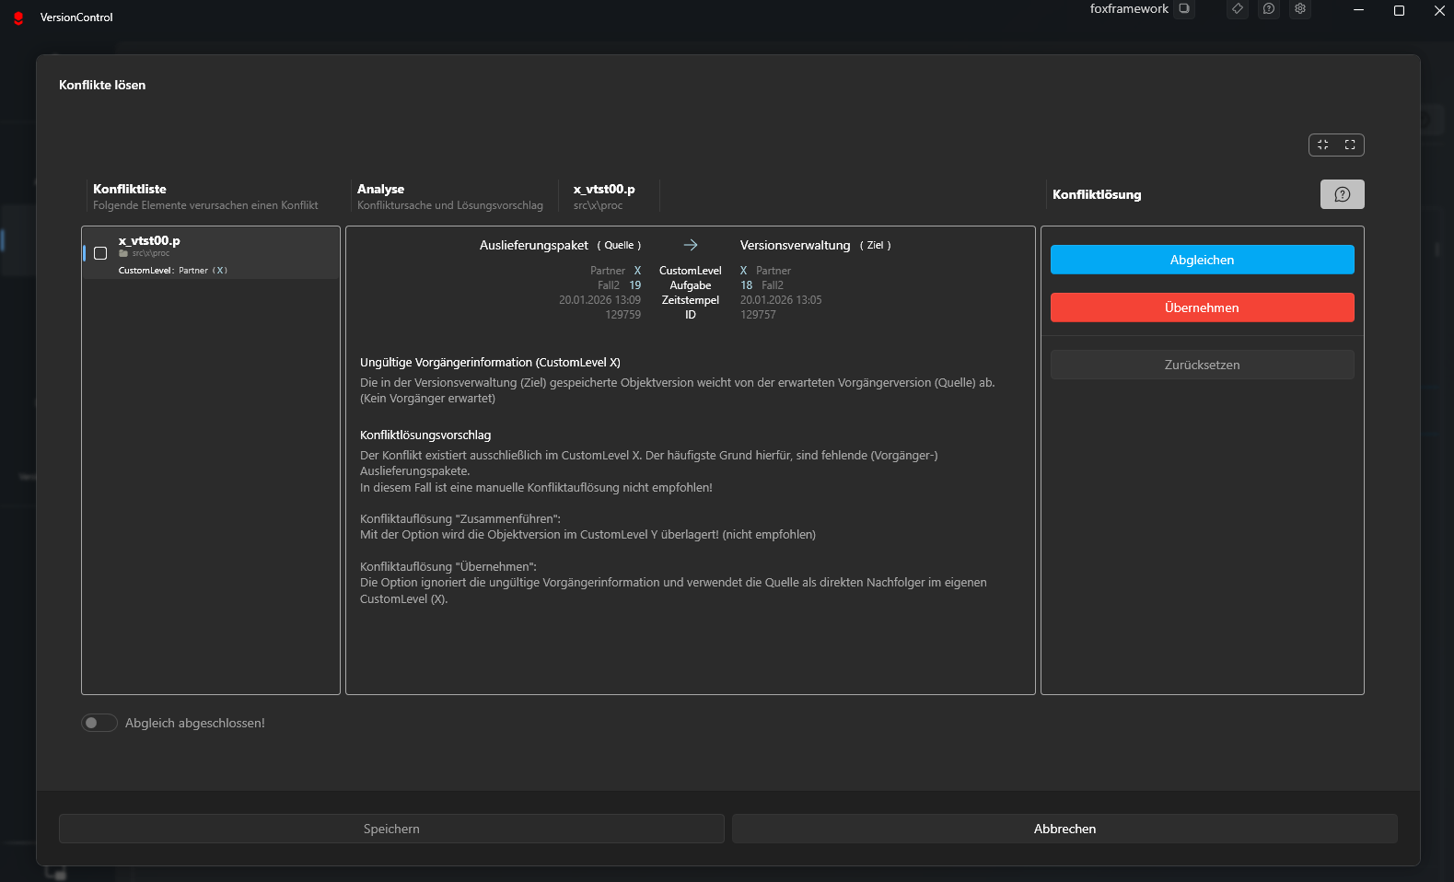1454x882 pixels.
Task: Click 'Konfliktlösungsvorschlag' heading text
Action: [425, 435]
